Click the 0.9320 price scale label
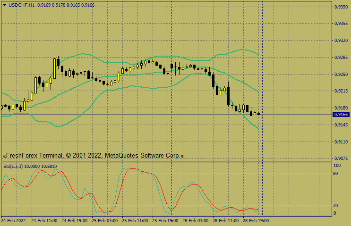Screen dimensions: 351x226 tap(341, 41)
